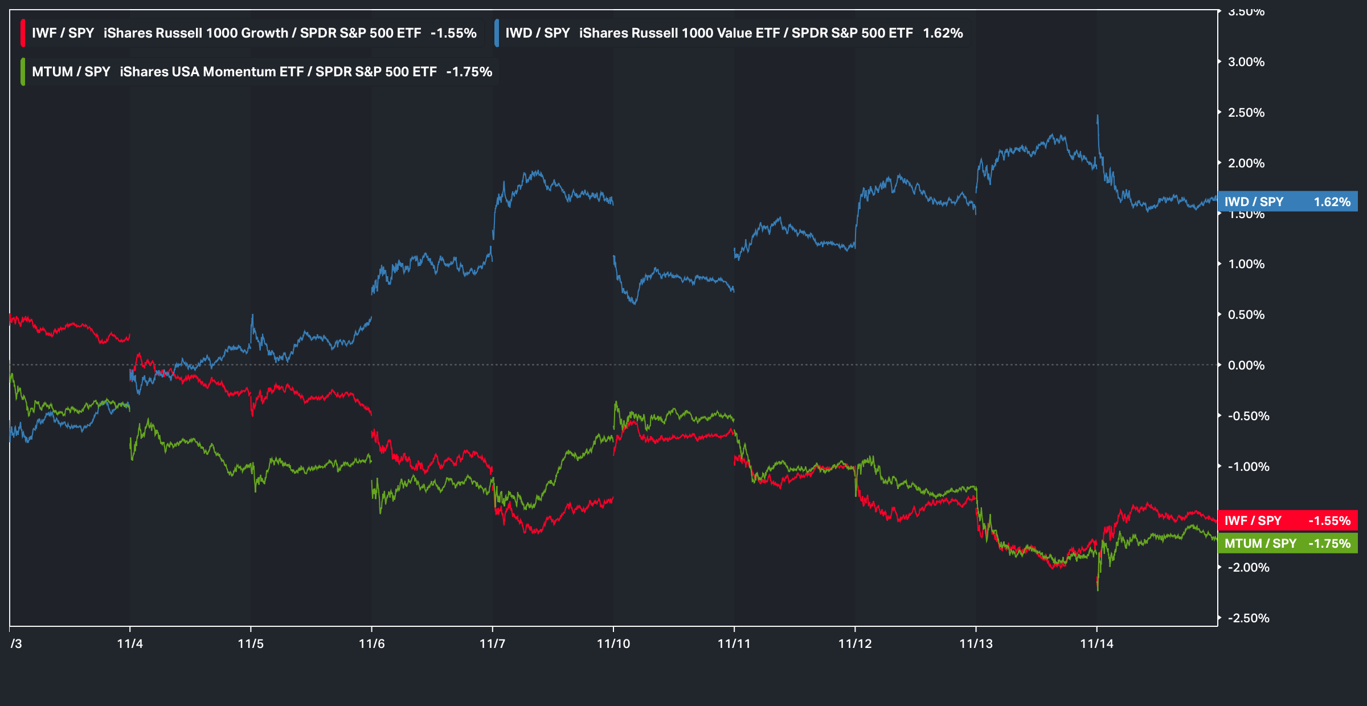Image resolution: width=1367 pixels, height=706 pixels.
Task: Click the 11/4 date tick on time axis
Action: pyautogui.click(x=130, y=643)
